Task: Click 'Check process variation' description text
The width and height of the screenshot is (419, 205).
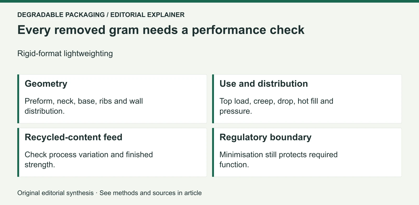Action: pos(89,160)
